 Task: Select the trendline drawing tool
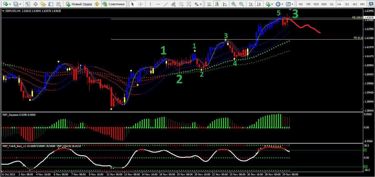tap(166, 4)
